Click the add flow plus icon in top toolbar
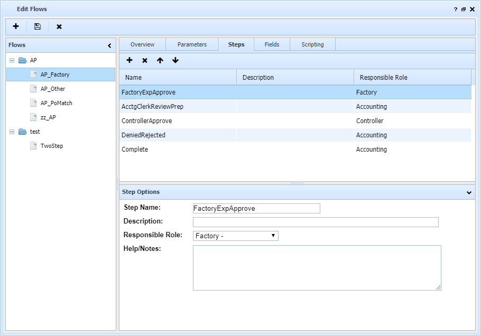 (16, 26)
